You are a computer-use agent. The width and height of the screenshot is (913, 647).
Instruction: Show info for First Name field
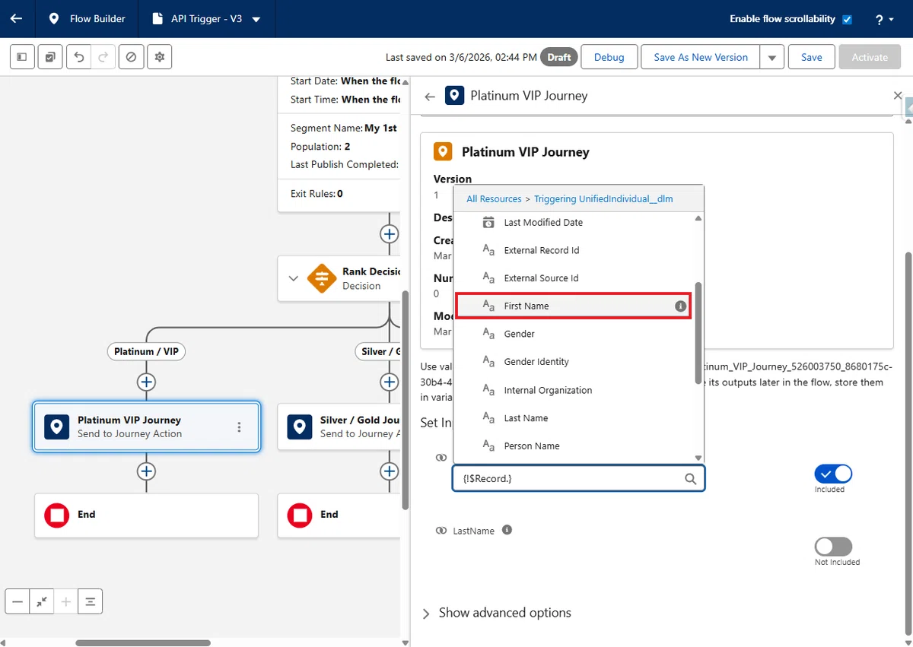pos(680,306)
